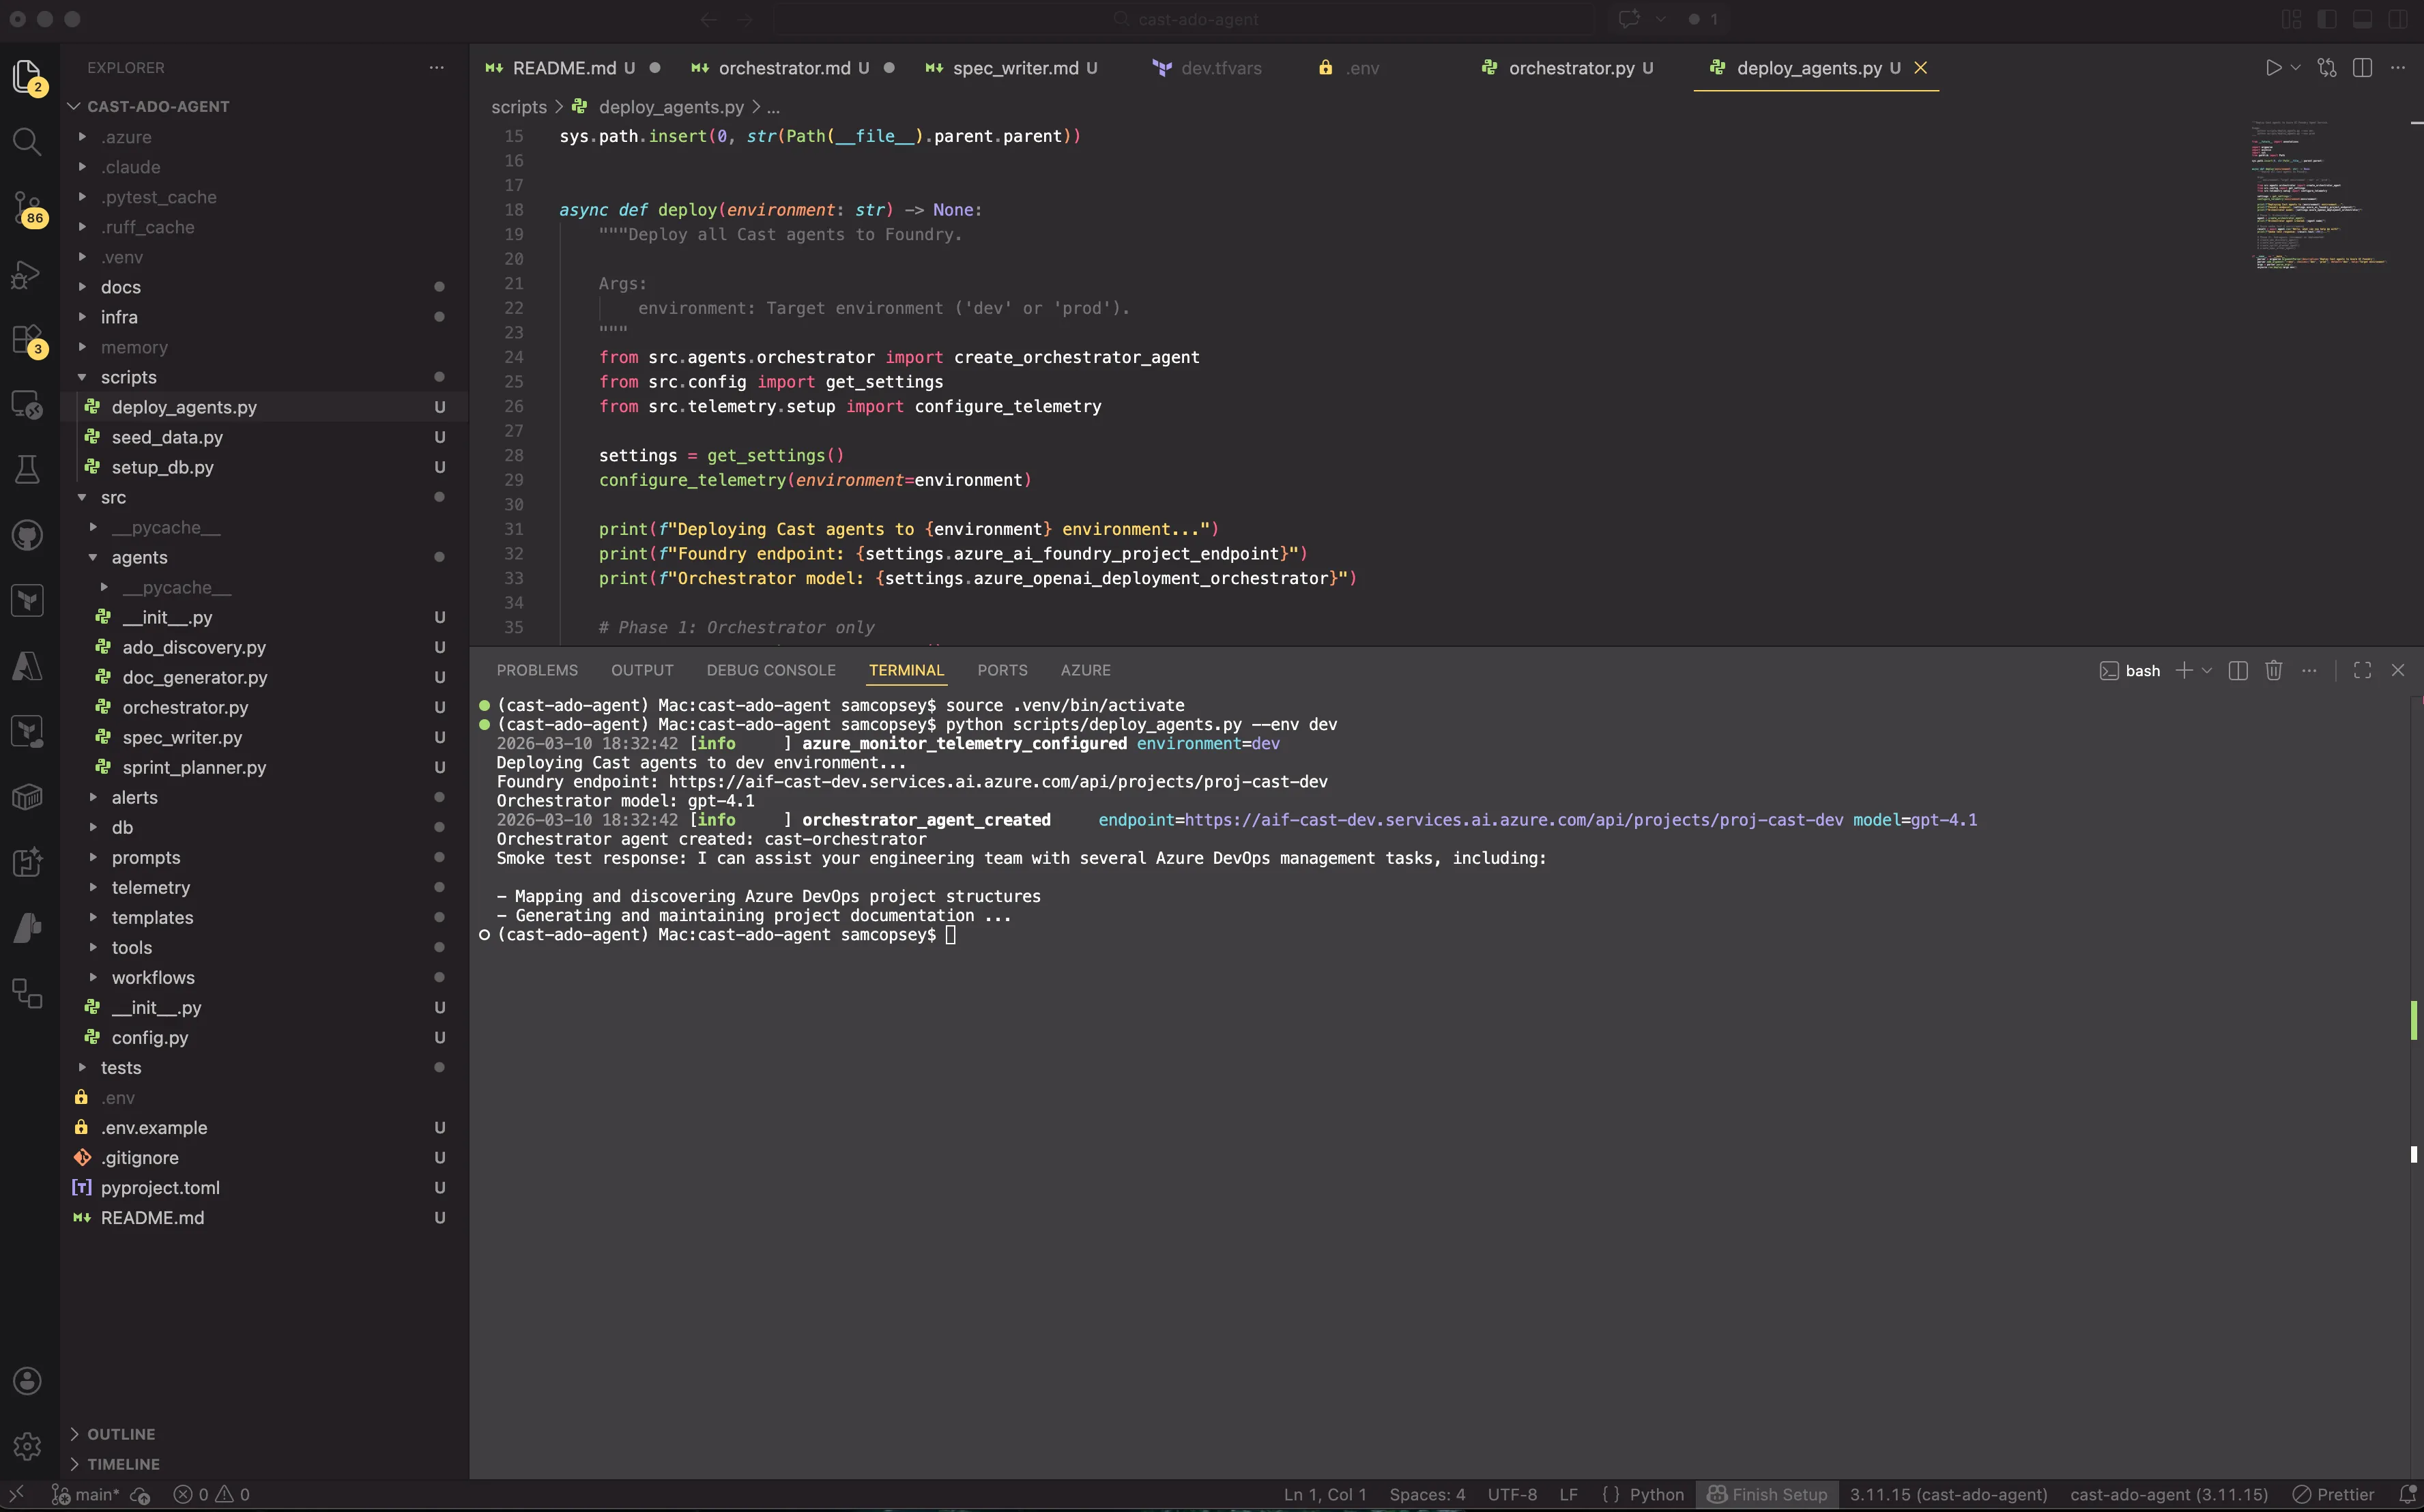This screenshot has height=1512, width=2424.
Task: Switch to the DEBUG CONSOLE tab
Action: pyautogui.click(x=770, y=670)
